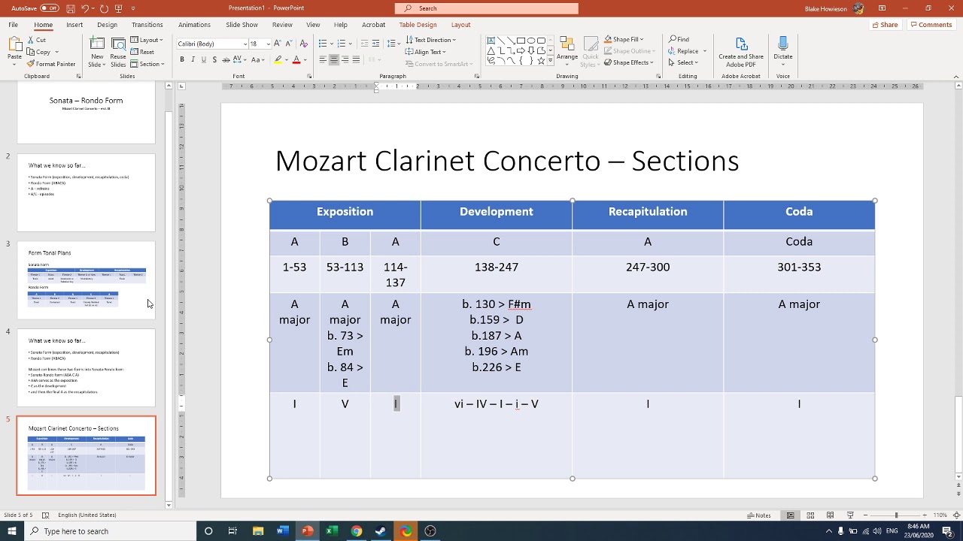Image resolution: width=963 pixels, height=541 pixels.
Task: Expand the shapes gallery more arrow
Action: [x=551, y=62]
